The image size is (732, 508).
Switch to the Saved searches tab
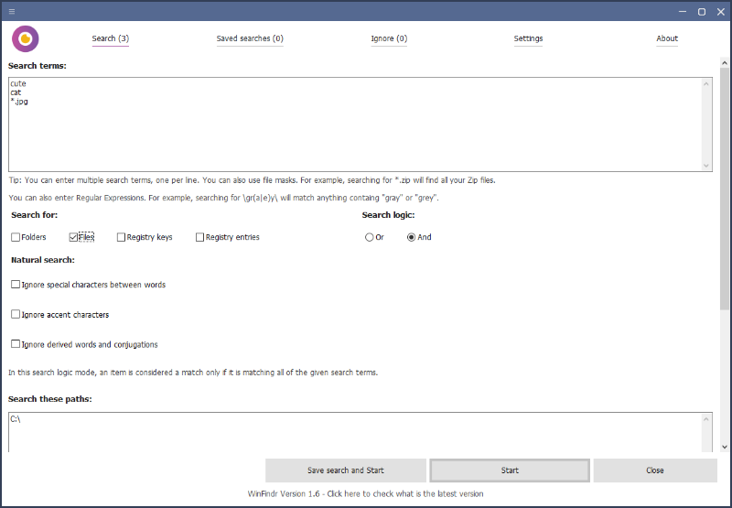tap(250, 38)
